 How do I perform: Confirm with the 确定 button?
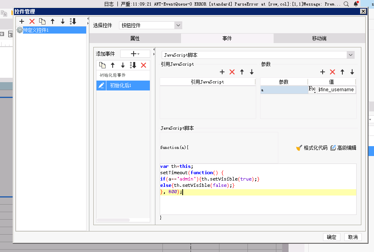click(x=332, y=237)
